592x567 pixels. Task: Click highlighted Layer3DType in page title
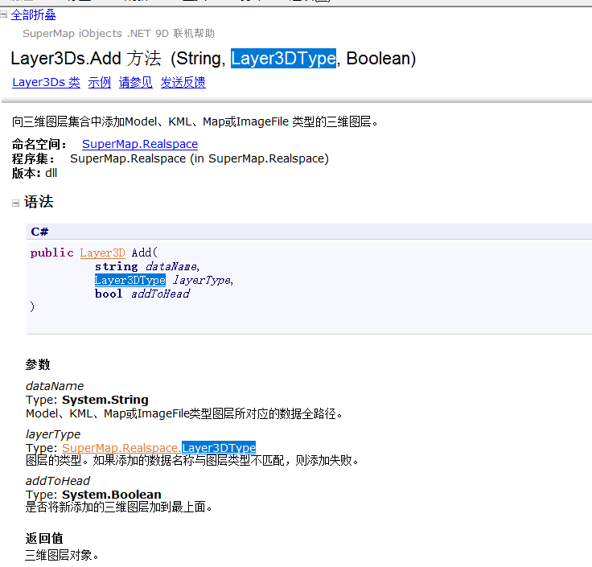[x=283, y=59]
